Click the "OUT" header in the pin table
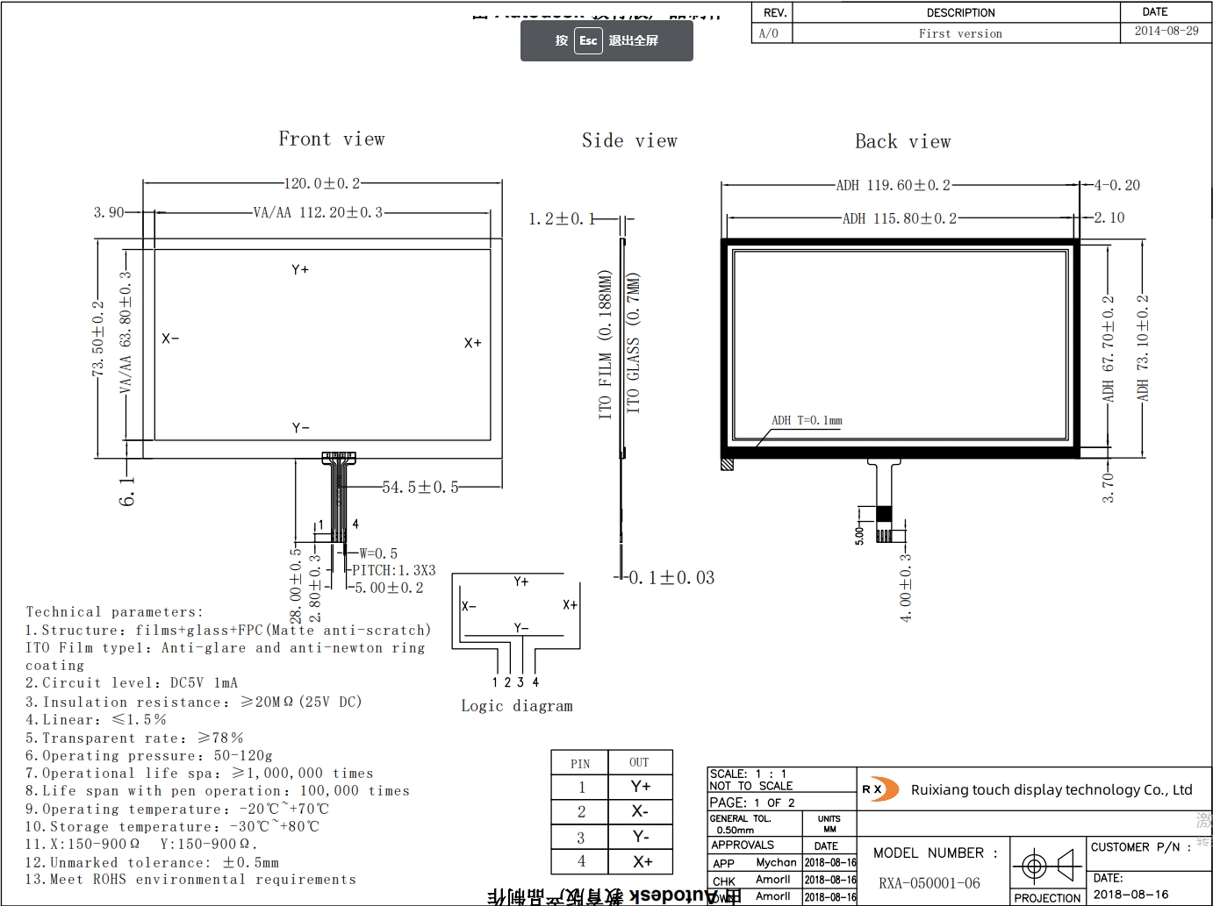The height and width of the screenshot is (906, 1213). [639, 763]
